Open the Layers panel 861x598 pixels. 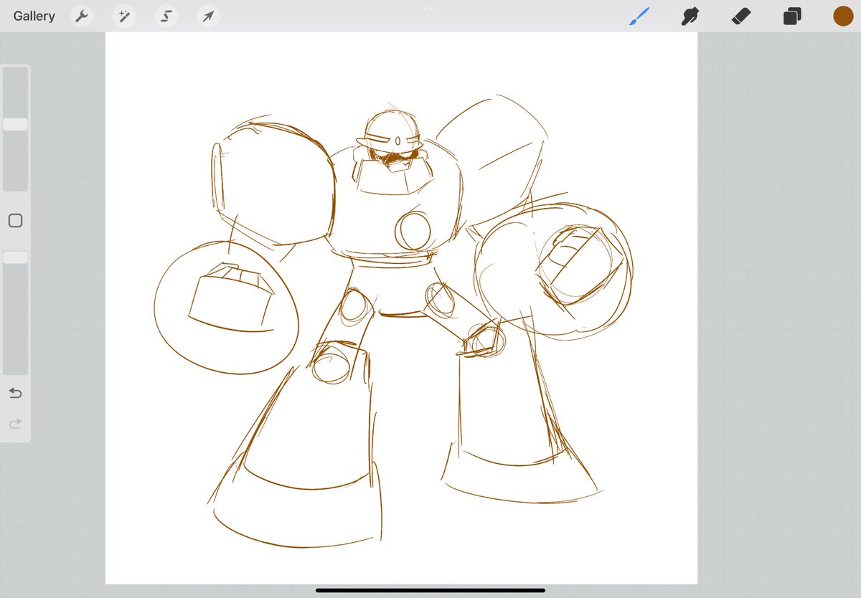tap(791, 16)
